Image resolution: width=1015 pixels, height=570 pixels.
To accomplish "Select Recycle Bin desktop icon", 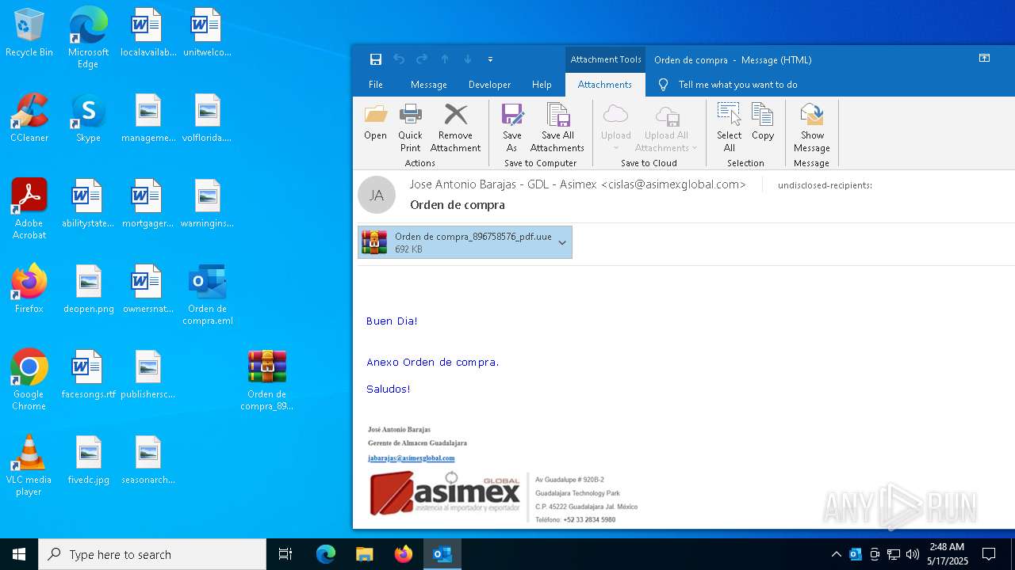I will pyautogui.click(x=29, y=33).
